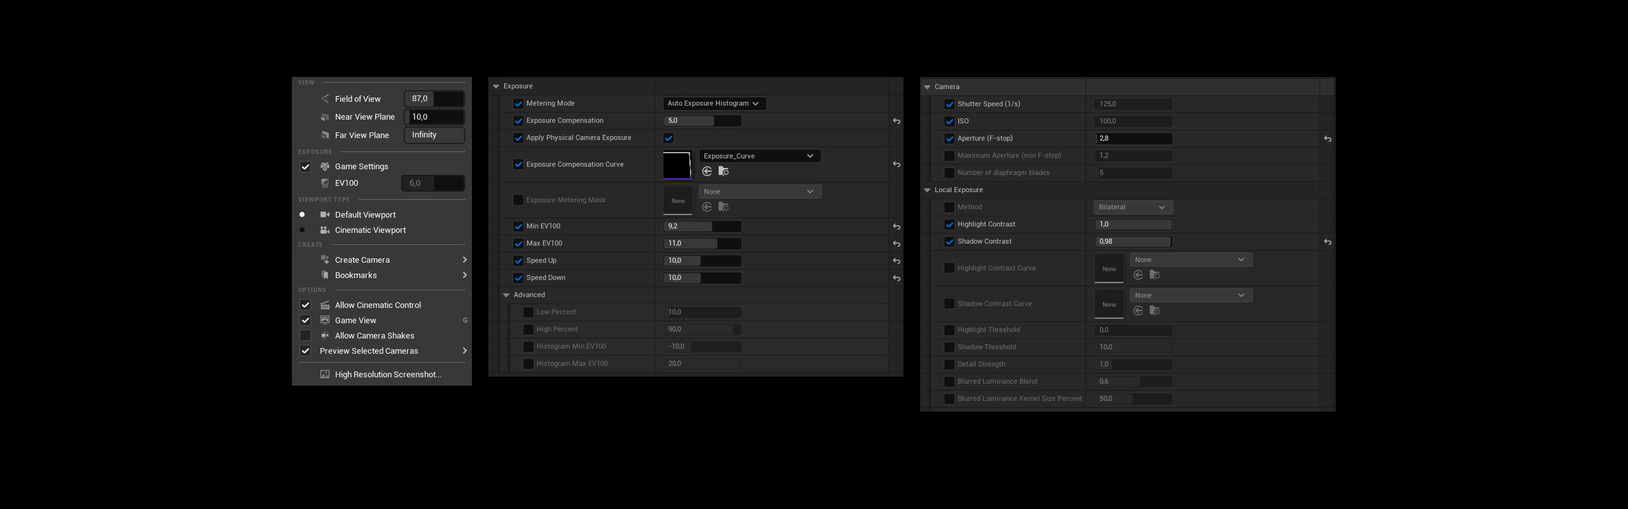Screen dimensions: 1628x509
Task: Choose High Resolution Screenshot menu entry
Action: coord(382,374)
